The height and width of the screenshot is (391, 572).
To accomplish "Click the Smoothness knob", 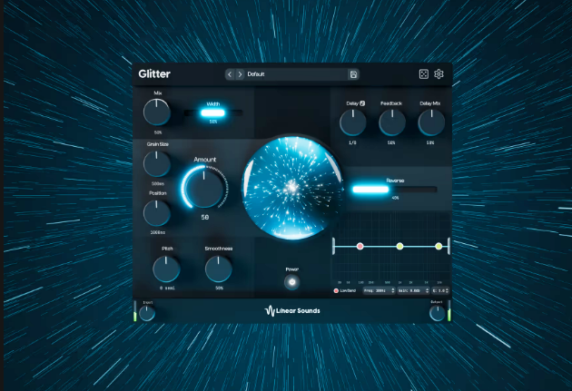I will [219, 269].
